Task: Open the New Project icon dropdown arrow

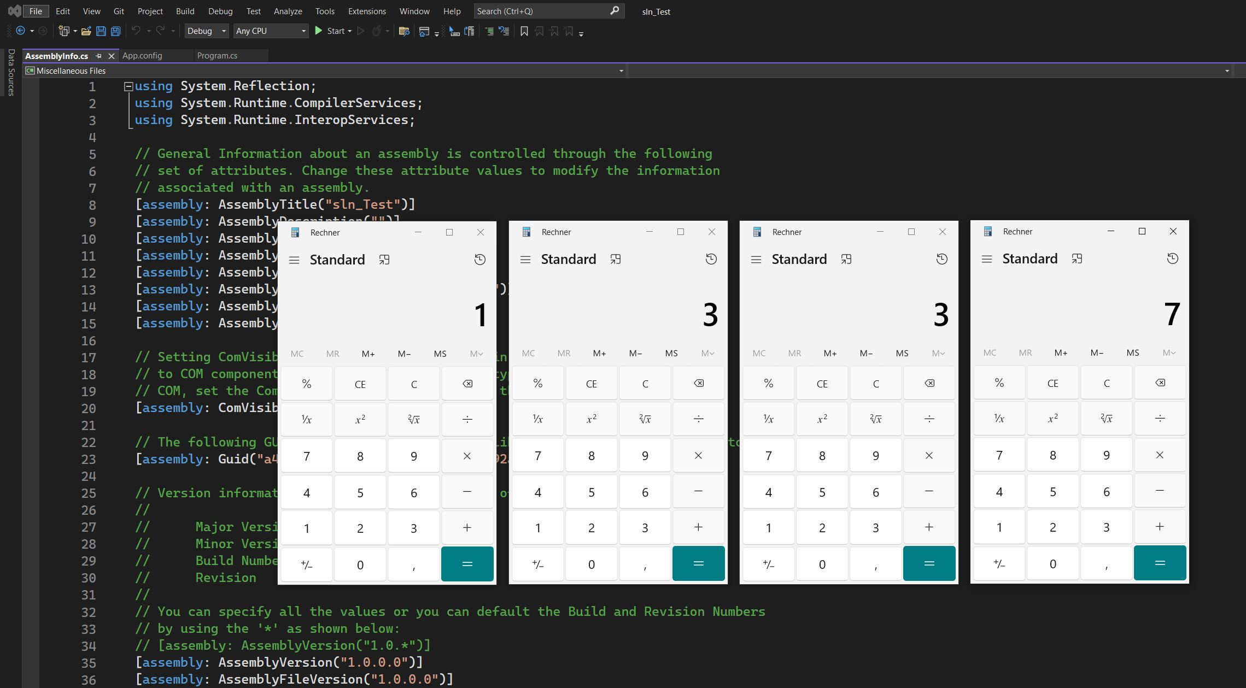Action: (75, 31)
